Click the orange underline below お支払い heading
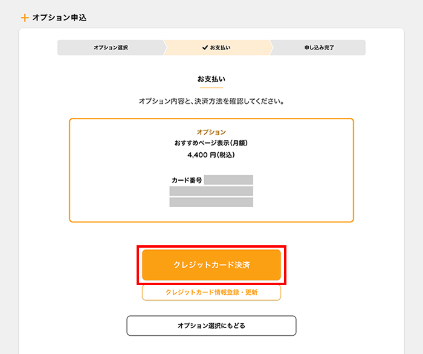The width and height of the screenshot is (423, 354). pos(211,88)
